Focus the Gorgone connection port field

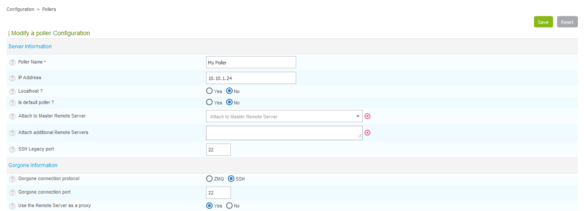tap(218, 192)
